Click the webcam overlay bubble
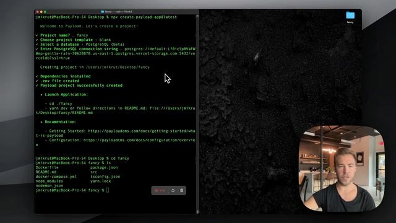Screen dimensions: 396x223 [x=342, y=168]
